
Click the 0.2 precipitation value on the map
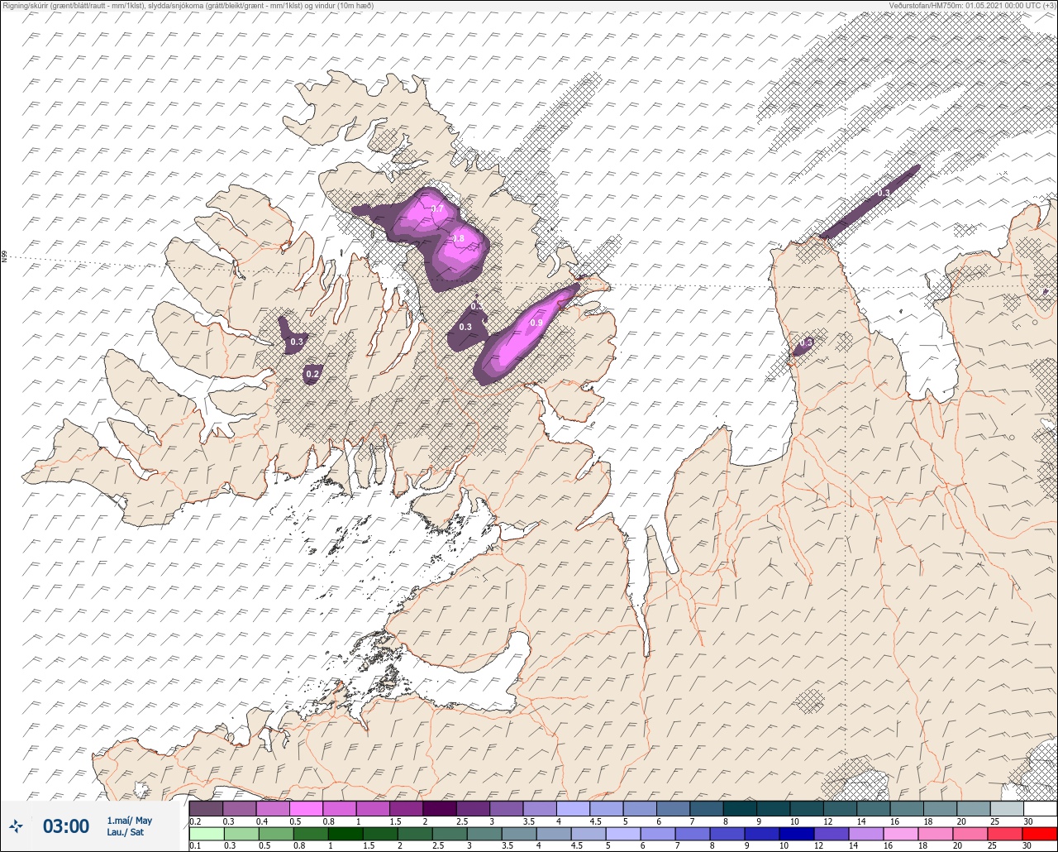pos(312,375)
